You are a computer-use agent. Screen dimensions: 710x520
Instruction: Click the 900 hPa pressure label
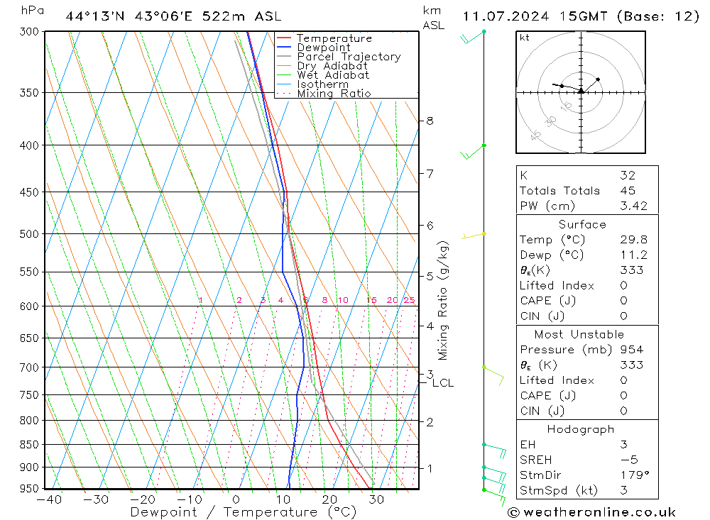pos(29,467)
